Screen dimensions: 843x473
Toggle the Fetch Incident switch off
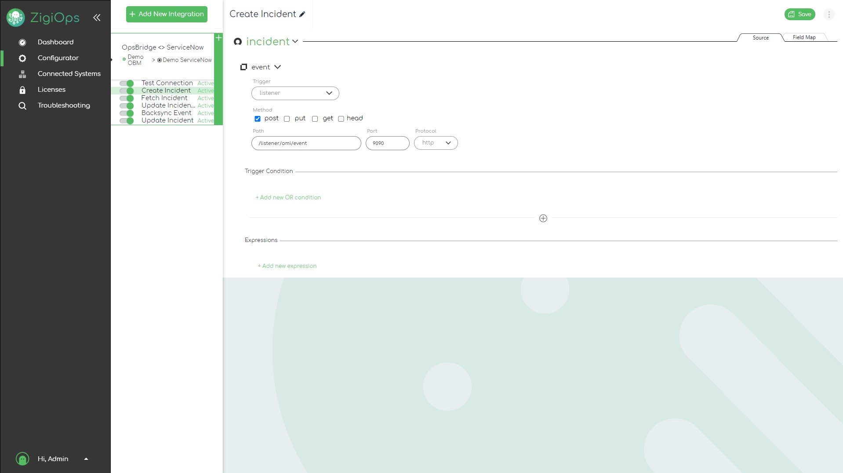[x=127, y=98]
